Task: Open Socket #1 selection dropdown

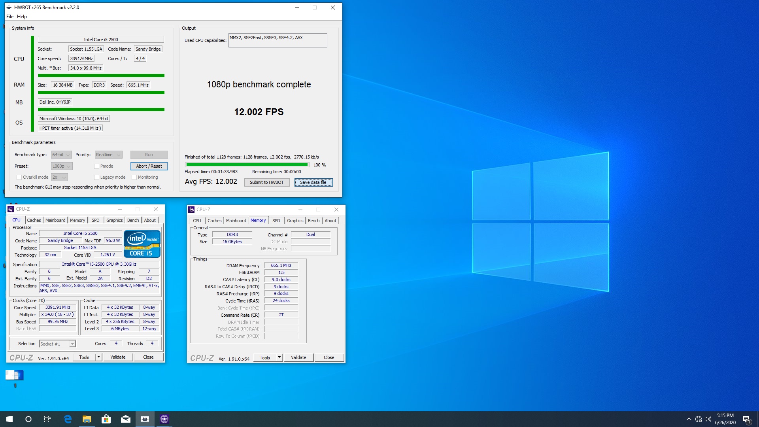Action: click(57, 344)
